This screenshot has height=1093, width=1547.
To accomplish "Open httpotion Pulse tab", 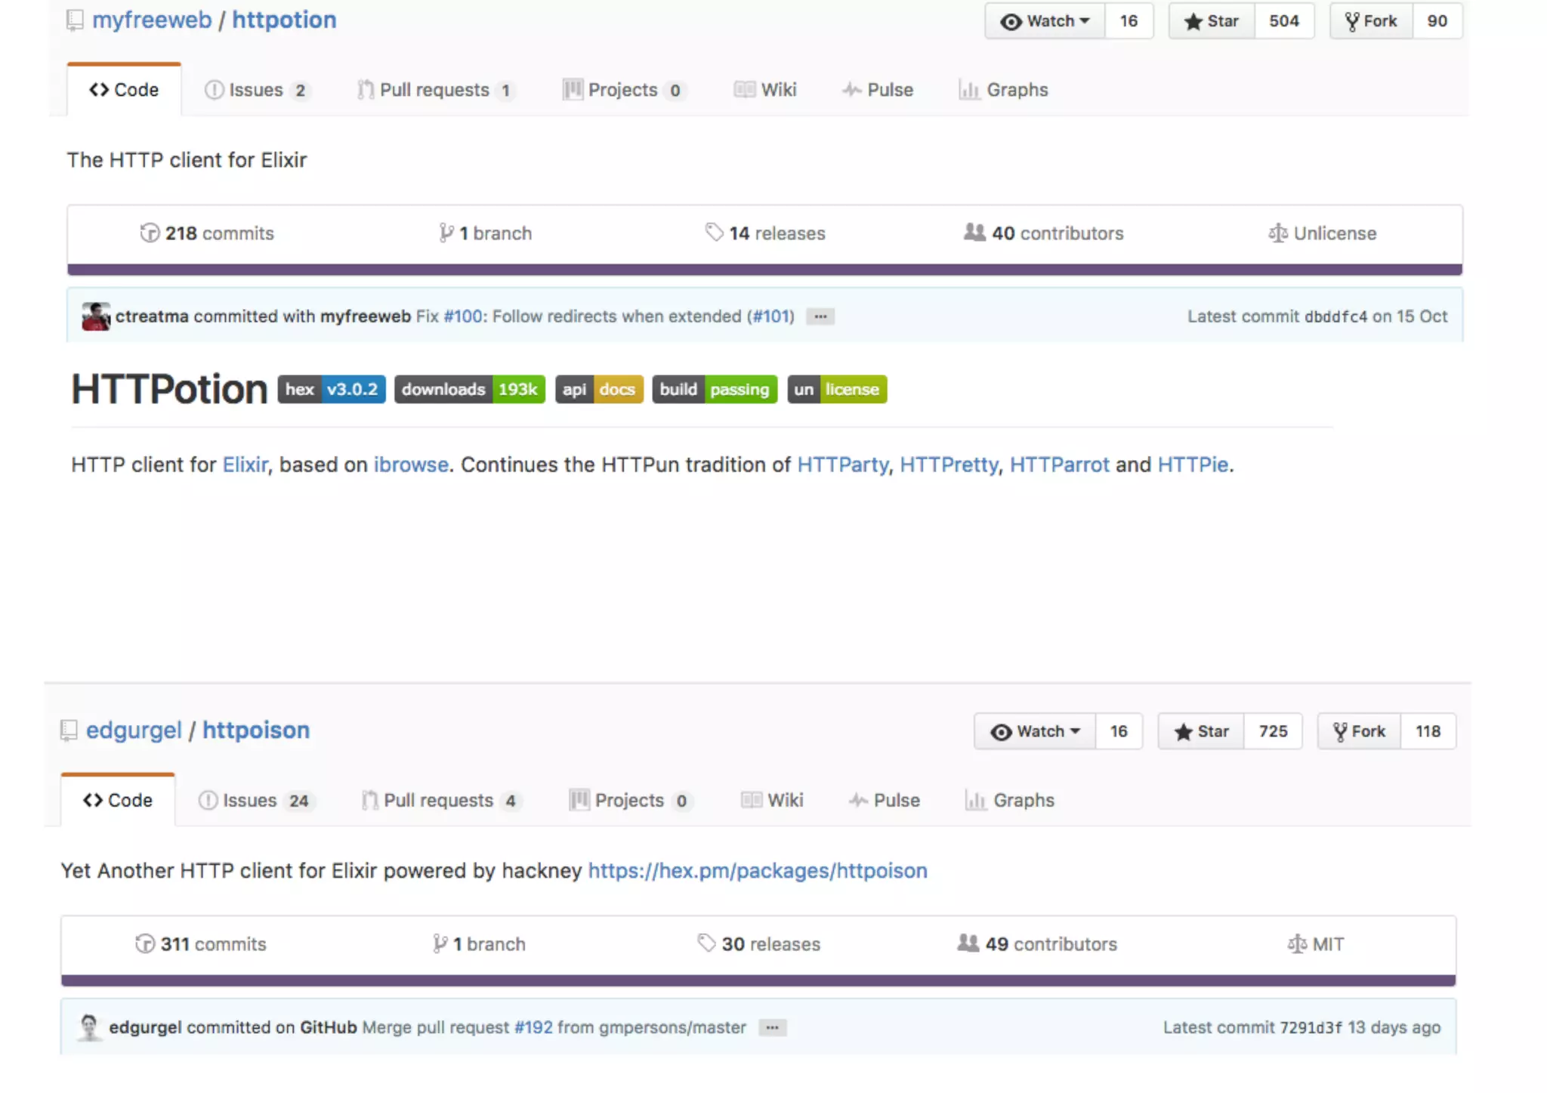I will [x=878, y=90].
